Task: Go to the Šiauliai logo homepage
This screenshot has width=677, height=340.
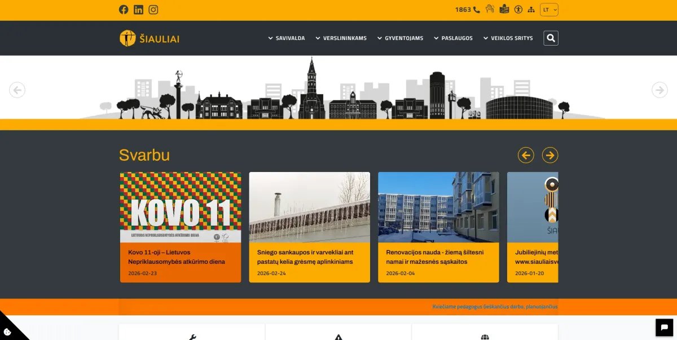Action: tap(150, 38)
